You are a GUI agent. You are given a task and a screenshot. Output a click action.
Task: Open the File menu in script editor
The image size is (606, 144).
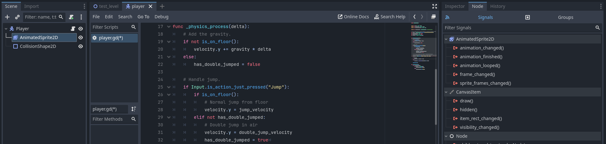96,17
